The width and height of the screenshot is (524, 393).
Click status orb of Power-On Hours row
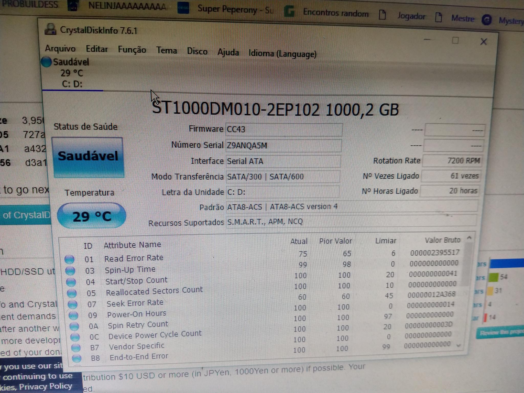point(73,315)
